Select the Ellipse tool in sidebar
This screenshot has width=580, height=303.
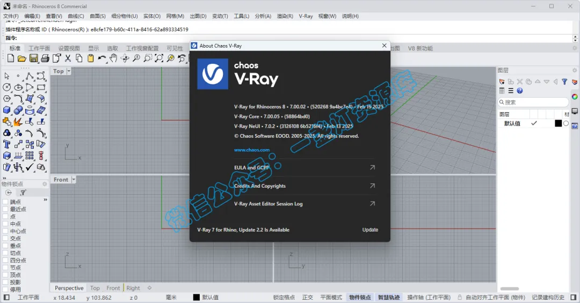click(x=18, y=87)
